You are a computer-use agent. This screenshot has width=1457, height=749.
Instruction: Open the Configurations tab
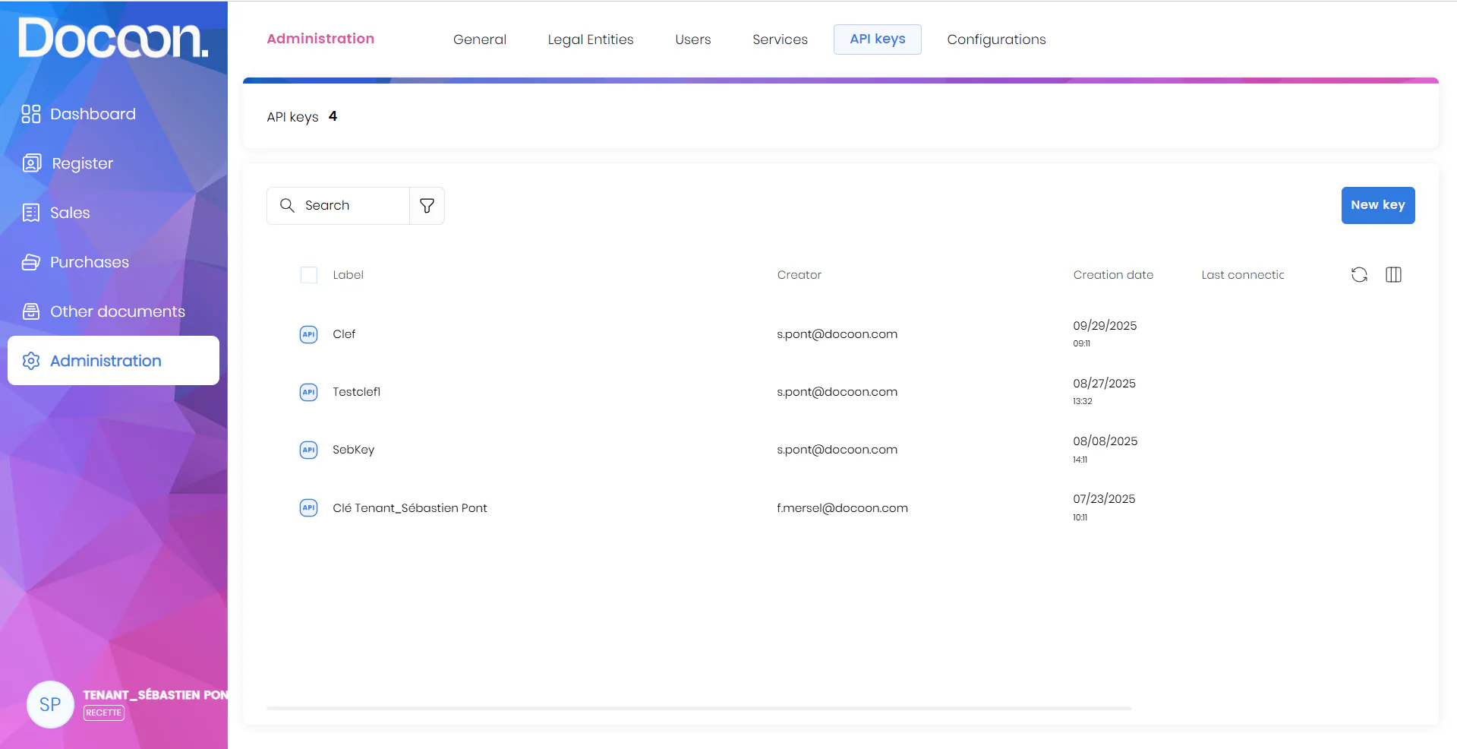point(996,40)
